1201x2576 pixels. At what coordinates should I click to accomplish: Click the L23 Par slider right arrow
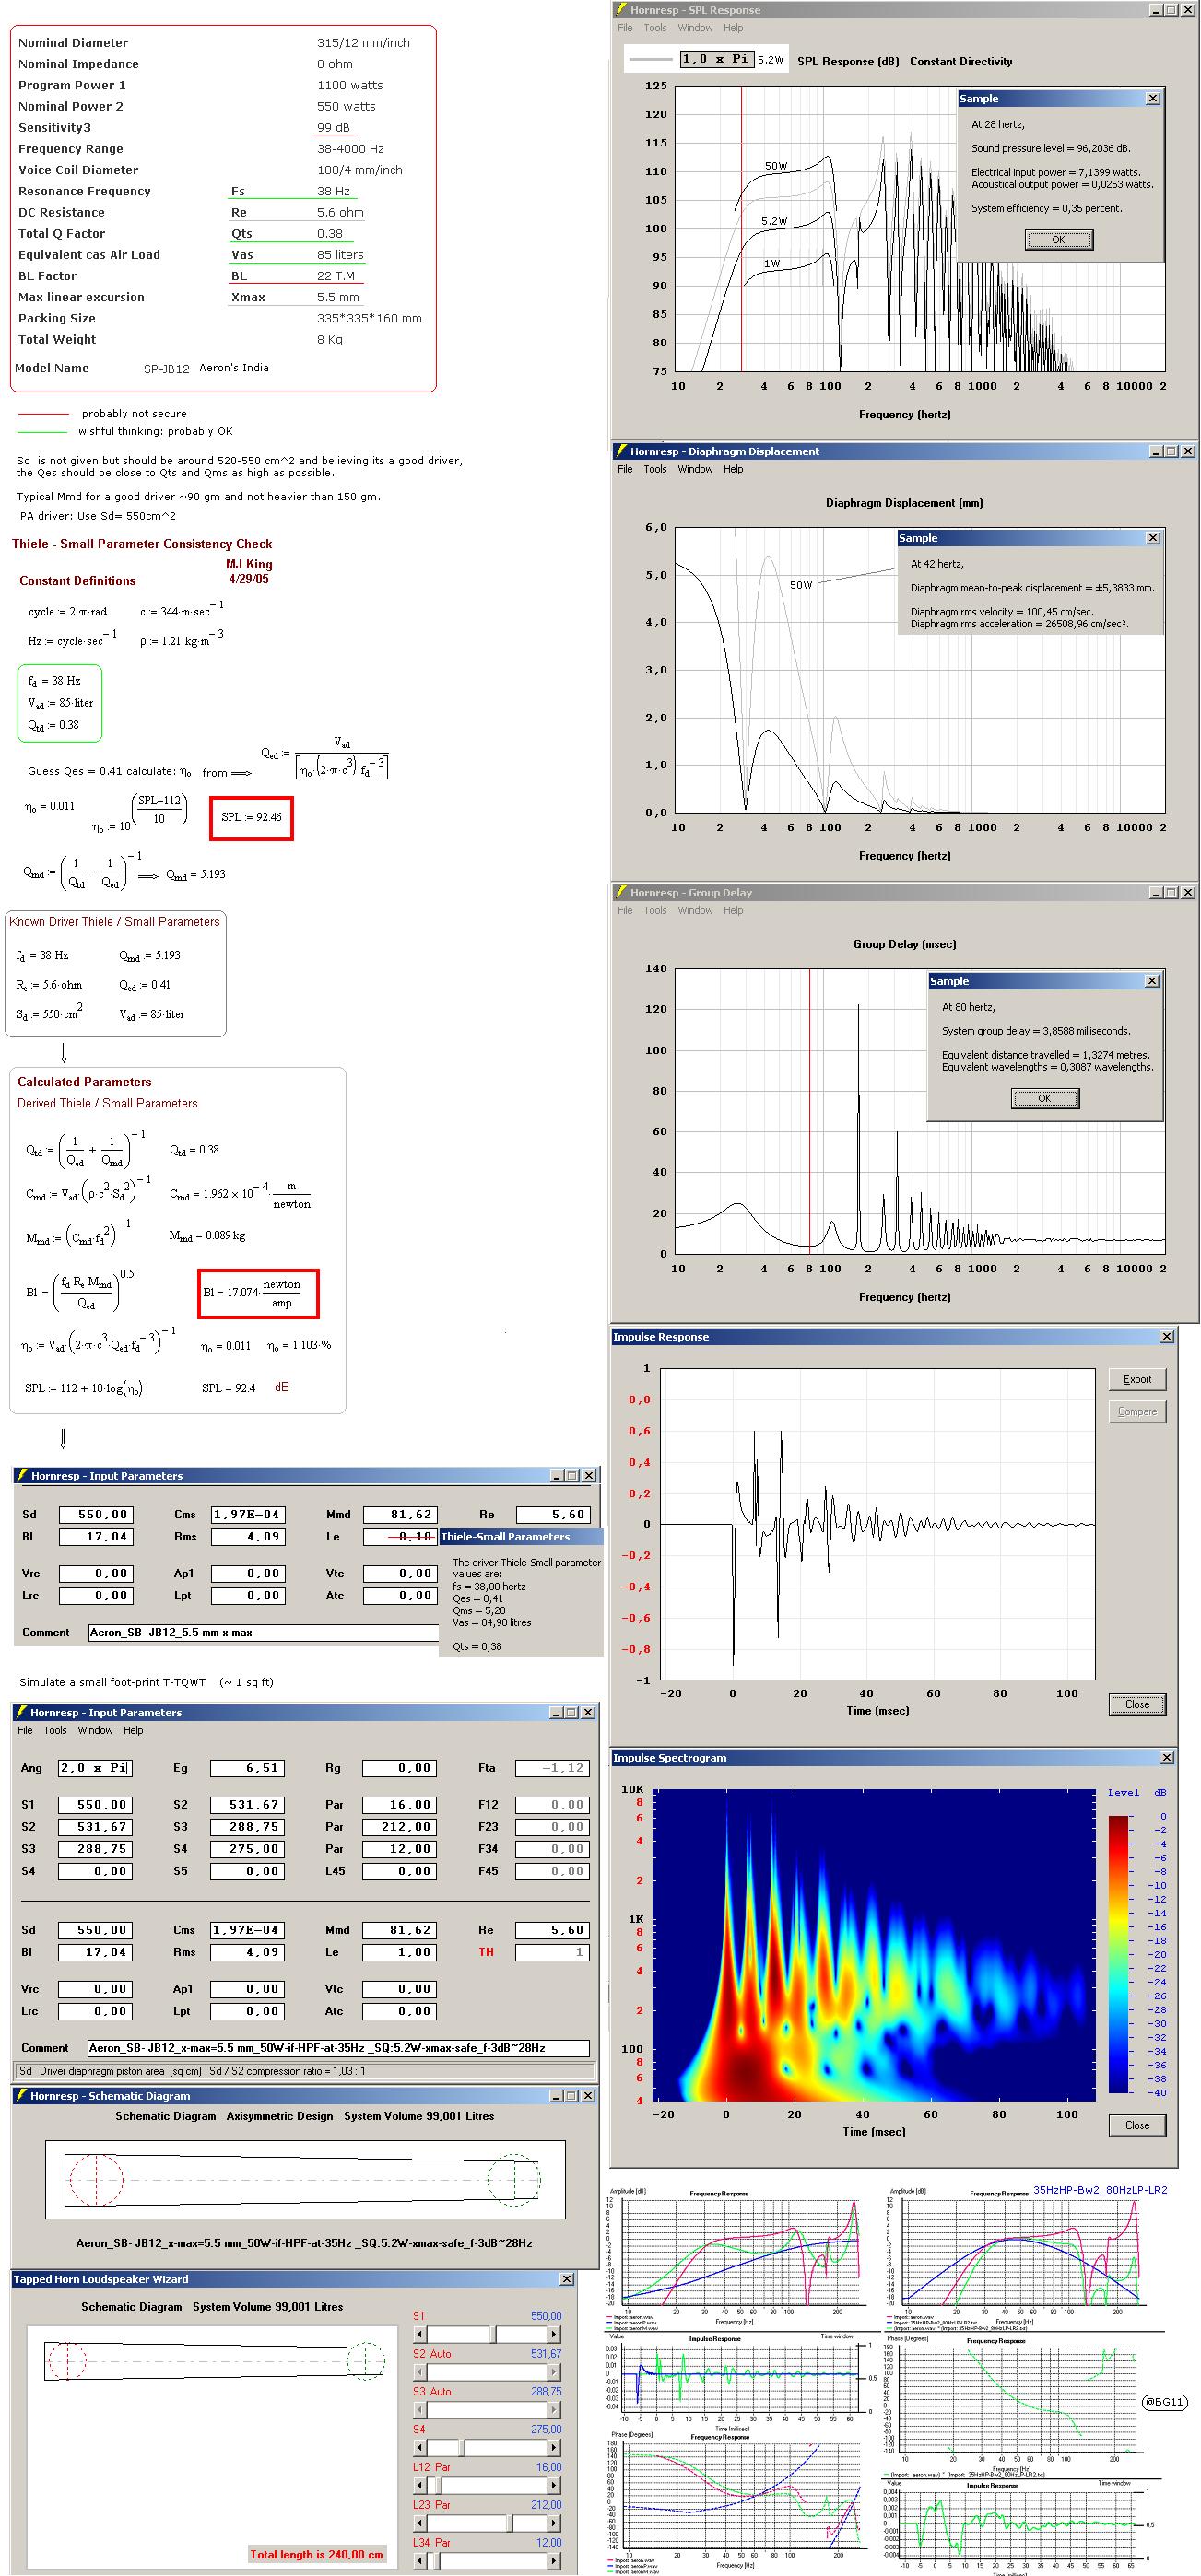[553, 2523]
